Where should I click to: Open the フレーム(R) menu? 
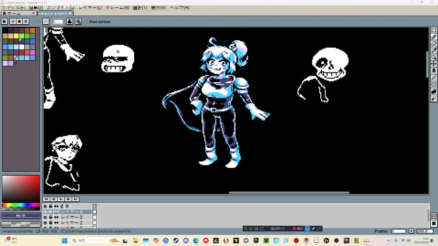pyautogui.click(x=117, y=8)
